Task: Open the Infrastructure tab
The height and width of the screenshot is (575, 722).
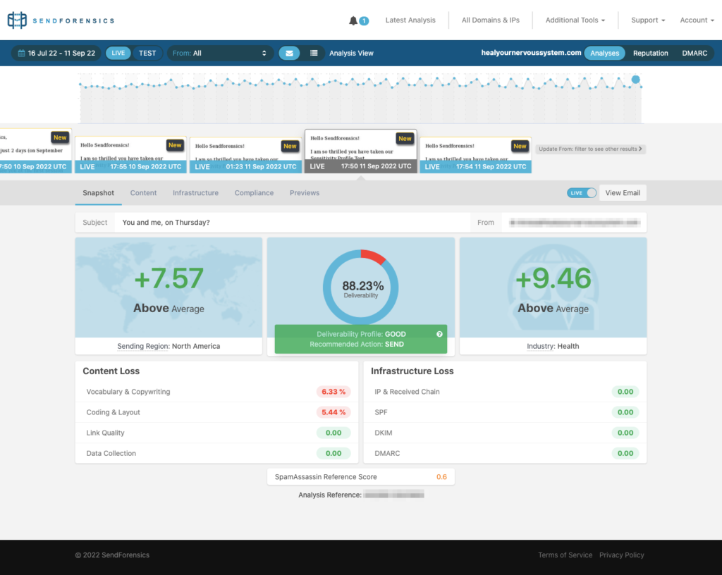Action: 196,193
